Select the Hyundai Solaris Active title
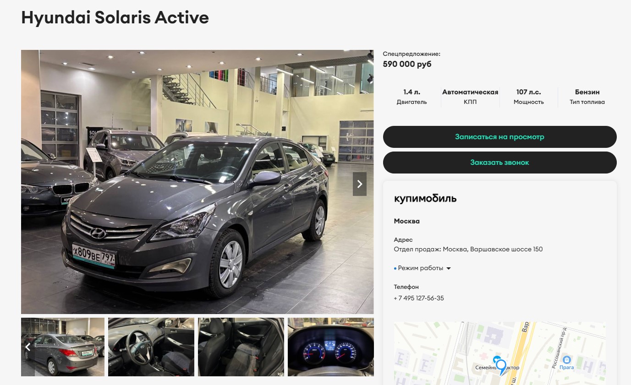Screen dimensions: 631x385 pyautogui.click(x=115, y=17)
